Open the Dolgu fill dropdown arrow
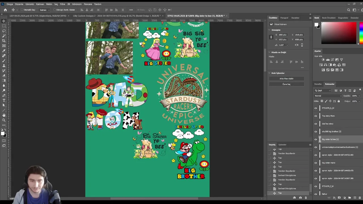Viewport: 363px width, 204px height. coord(359,101)
